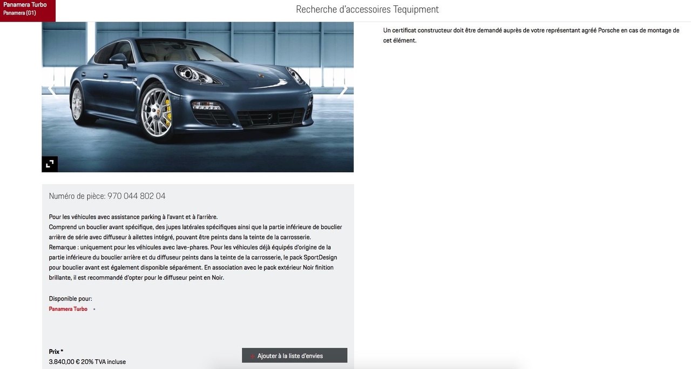Click the Panamera (G1) subtitle in red badge
This screenshot has width=691, height=369.
tap(19, 13)
